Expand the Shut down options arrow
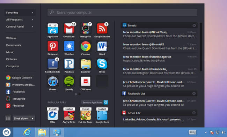Image resolution: width=227 pixels, height=137 pixels. 32,119
